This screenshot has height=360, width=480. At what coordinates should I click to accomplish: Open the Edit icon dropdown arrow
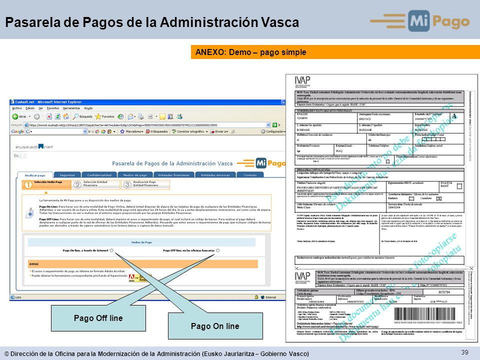[156, 116]
